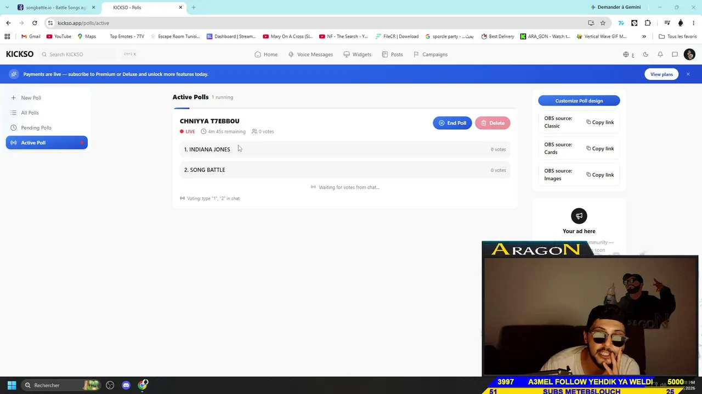Close the songbattle.io tab
The height and width of the screenshot is (394, 702).
93,8
